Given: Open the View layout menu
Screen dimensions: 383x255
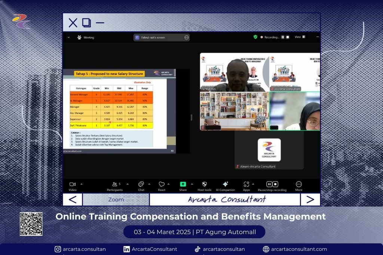Looking at the screenshot, I should tap(300, 37).
